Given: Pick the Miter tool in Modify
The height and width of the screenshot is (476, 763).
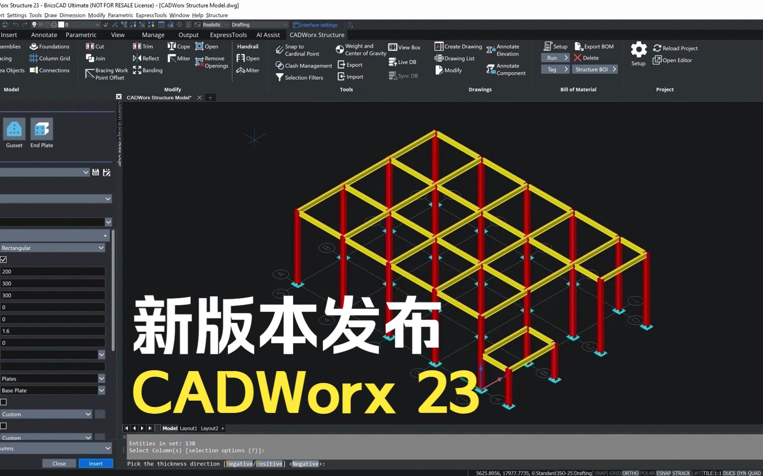Looking at the screenshot, I should tap(179, 58).
